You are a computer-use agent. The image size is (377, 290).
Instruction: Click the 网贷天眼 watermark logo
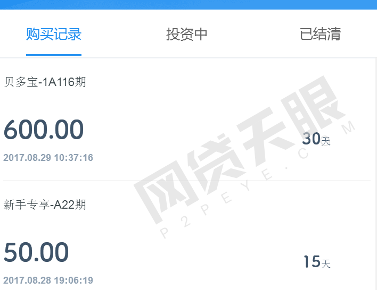[x=239, y=149]
